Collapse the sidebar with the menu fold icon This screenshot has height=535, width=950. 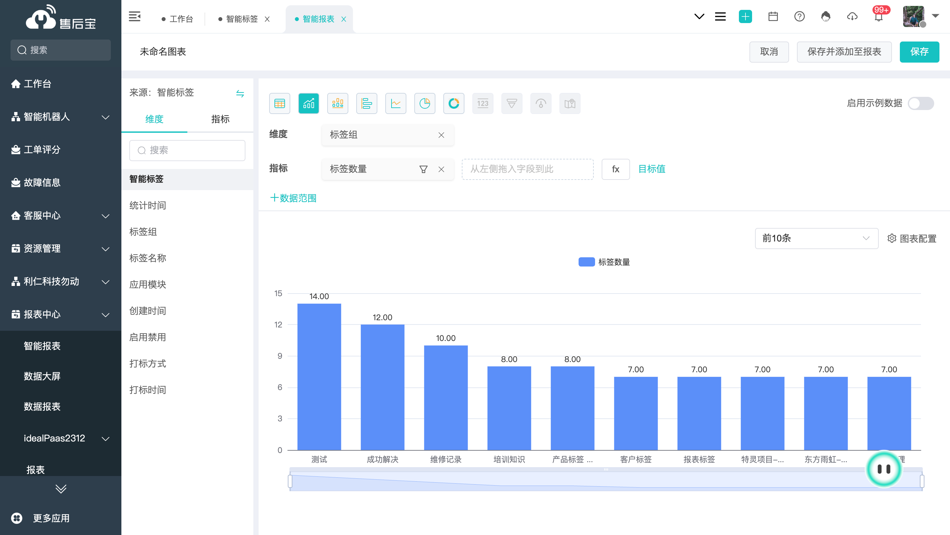pos(135,16)
